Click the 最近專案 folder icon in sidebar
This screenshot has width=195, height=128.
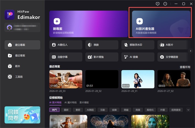point(10,55)
